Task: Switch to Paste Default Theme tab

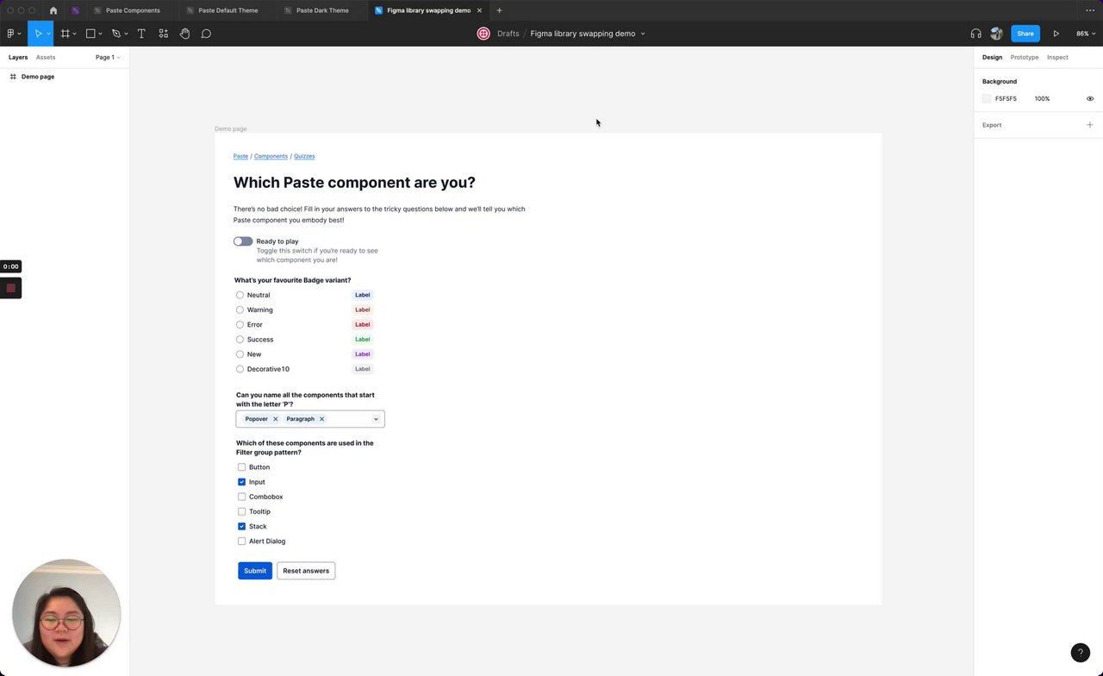Action: pyautogui.click(x=227, y=10)
